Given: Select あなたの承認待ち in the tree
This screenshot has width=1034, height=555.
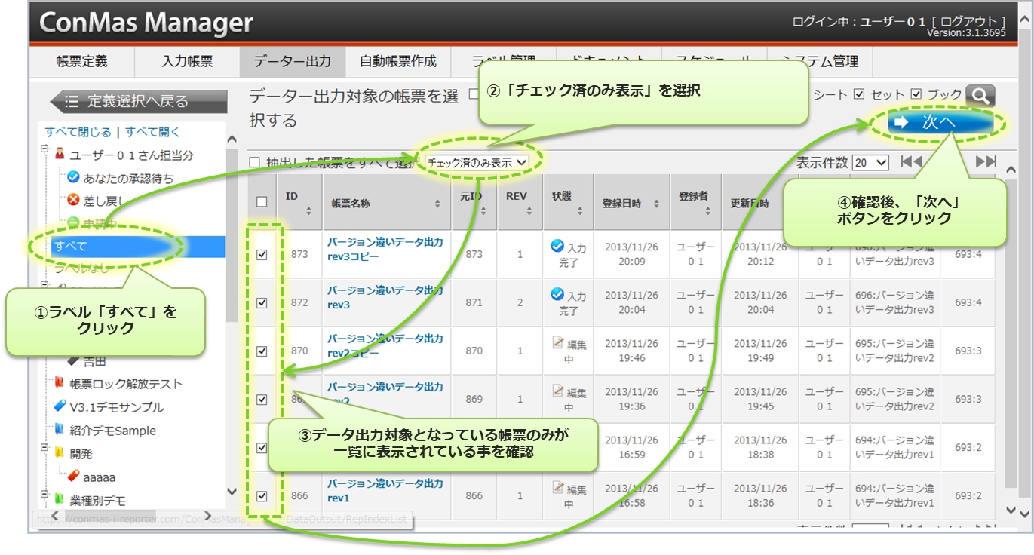Looking at the screenshot, I should tap(128, 178).
